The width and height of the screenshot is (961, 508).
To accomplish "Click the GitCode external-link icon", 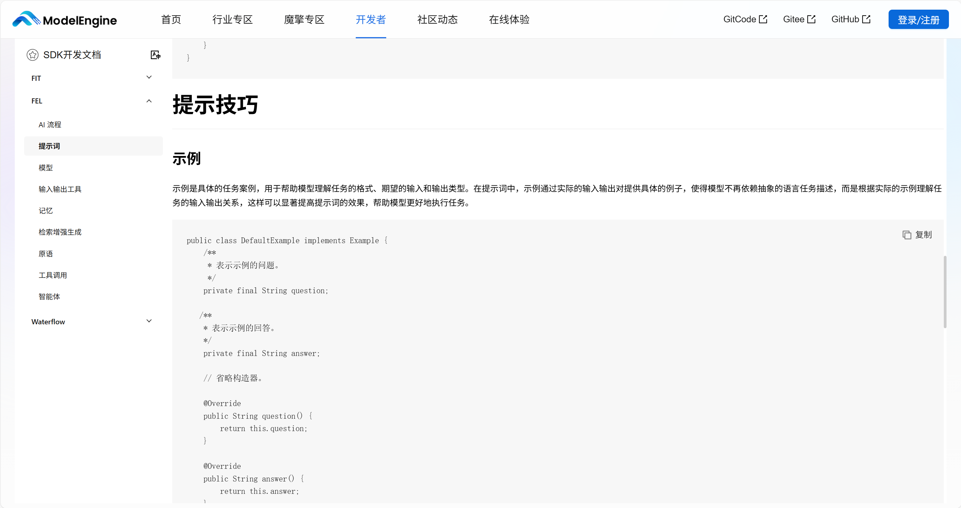I will pos(763,19).
